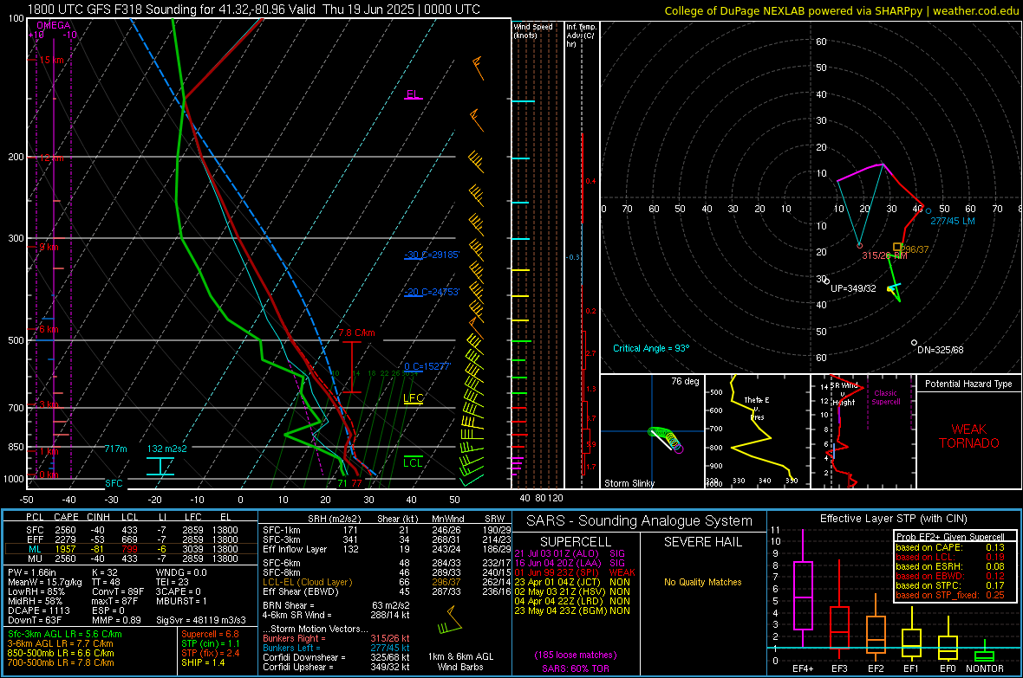Image resolution: width=1023 pixels, height=678 pixels.
Task: Click the 'Storm Slinky' panel label
Action: tap(629, 483)
